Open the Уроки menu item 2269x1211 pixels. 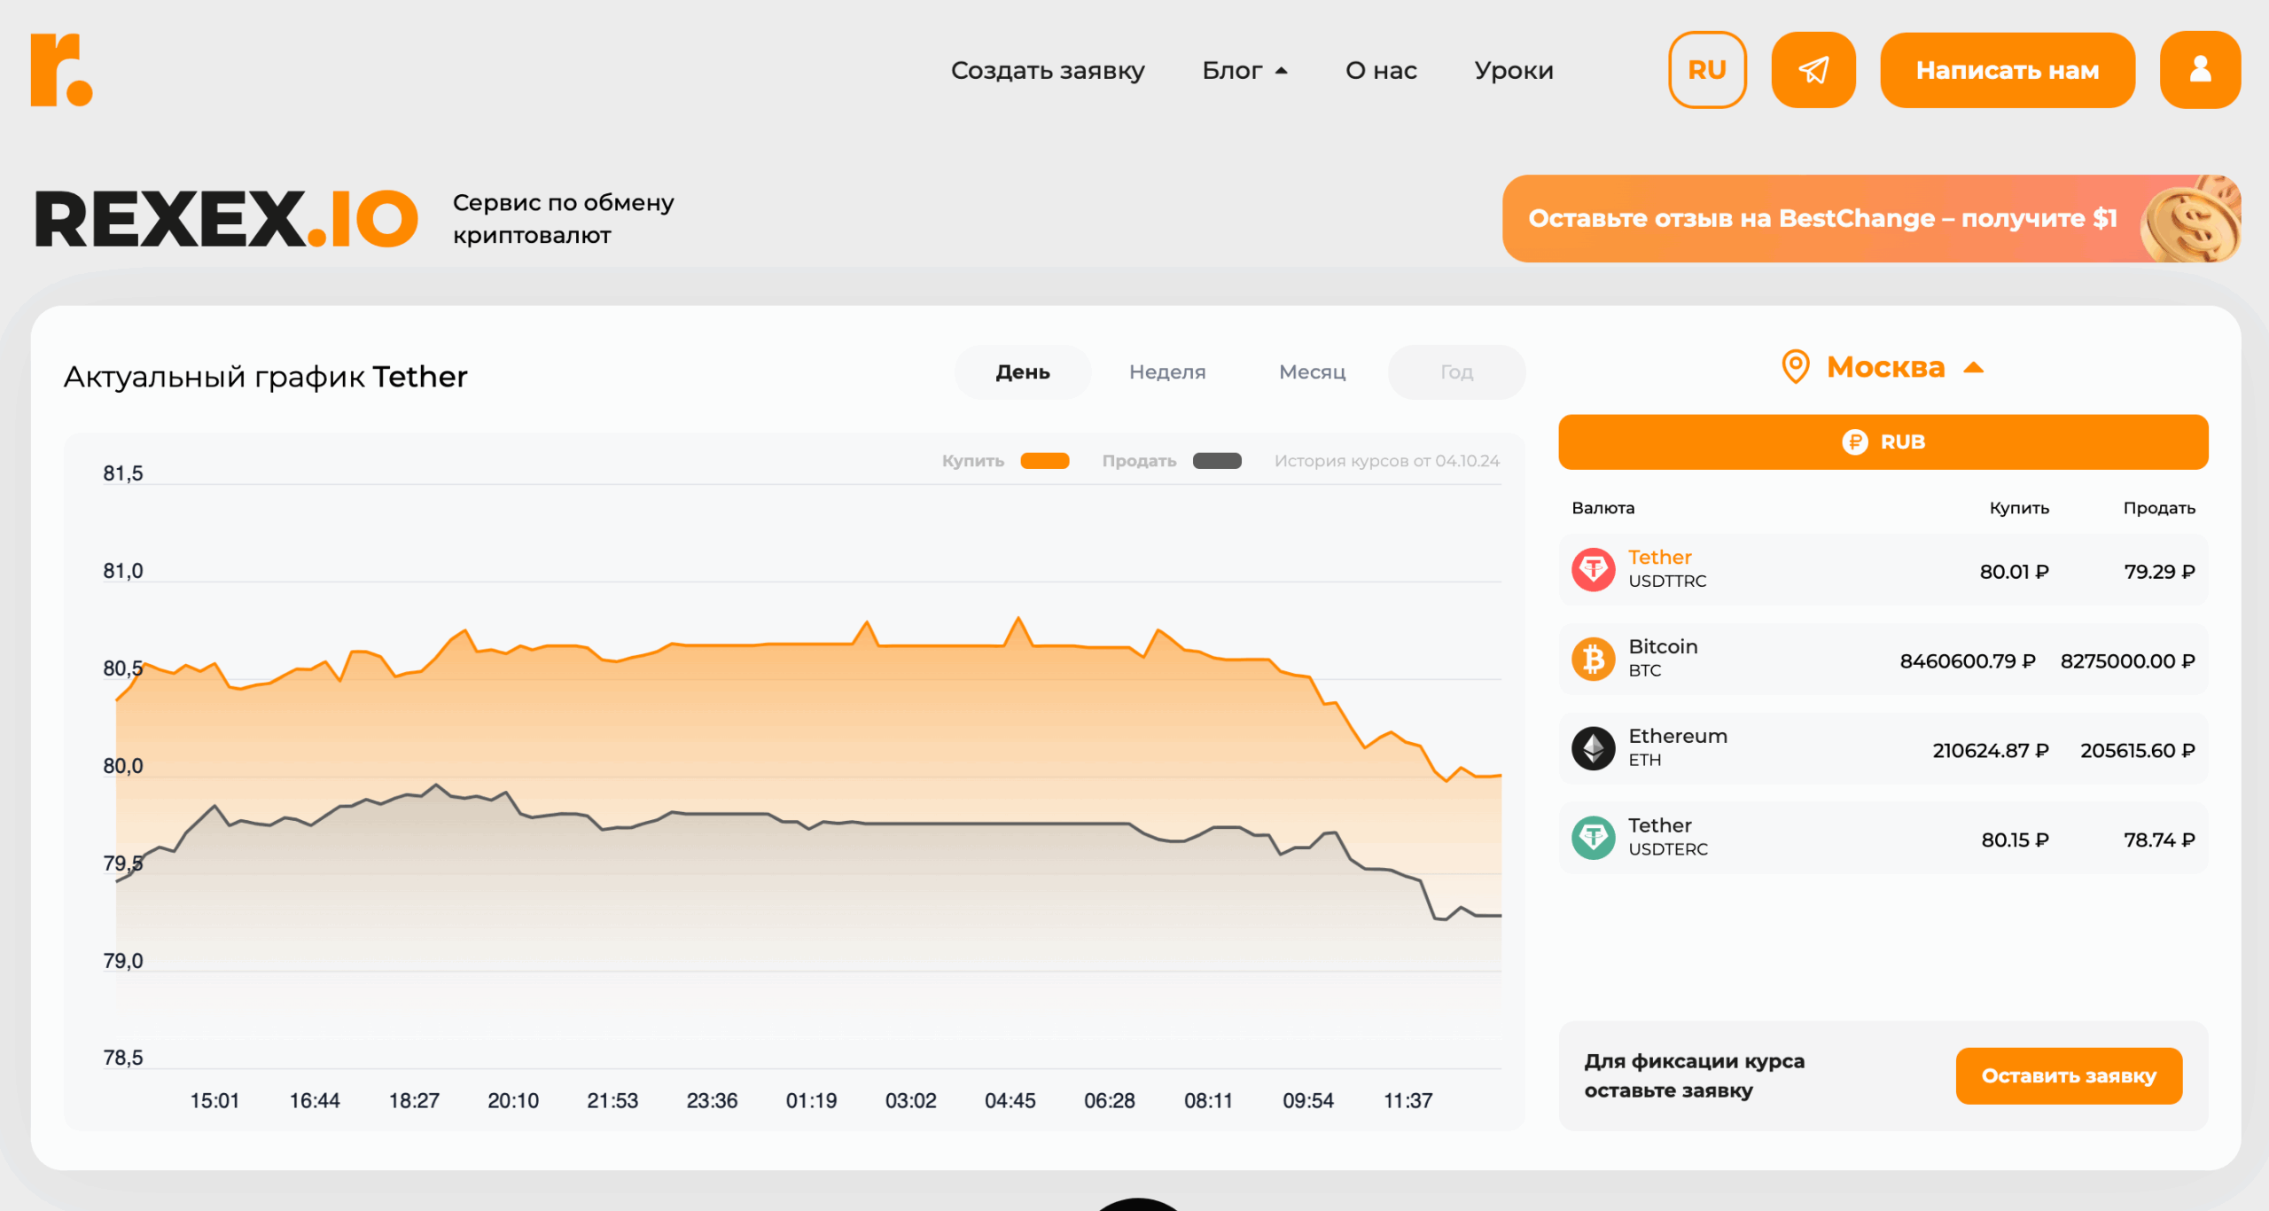1514,70
